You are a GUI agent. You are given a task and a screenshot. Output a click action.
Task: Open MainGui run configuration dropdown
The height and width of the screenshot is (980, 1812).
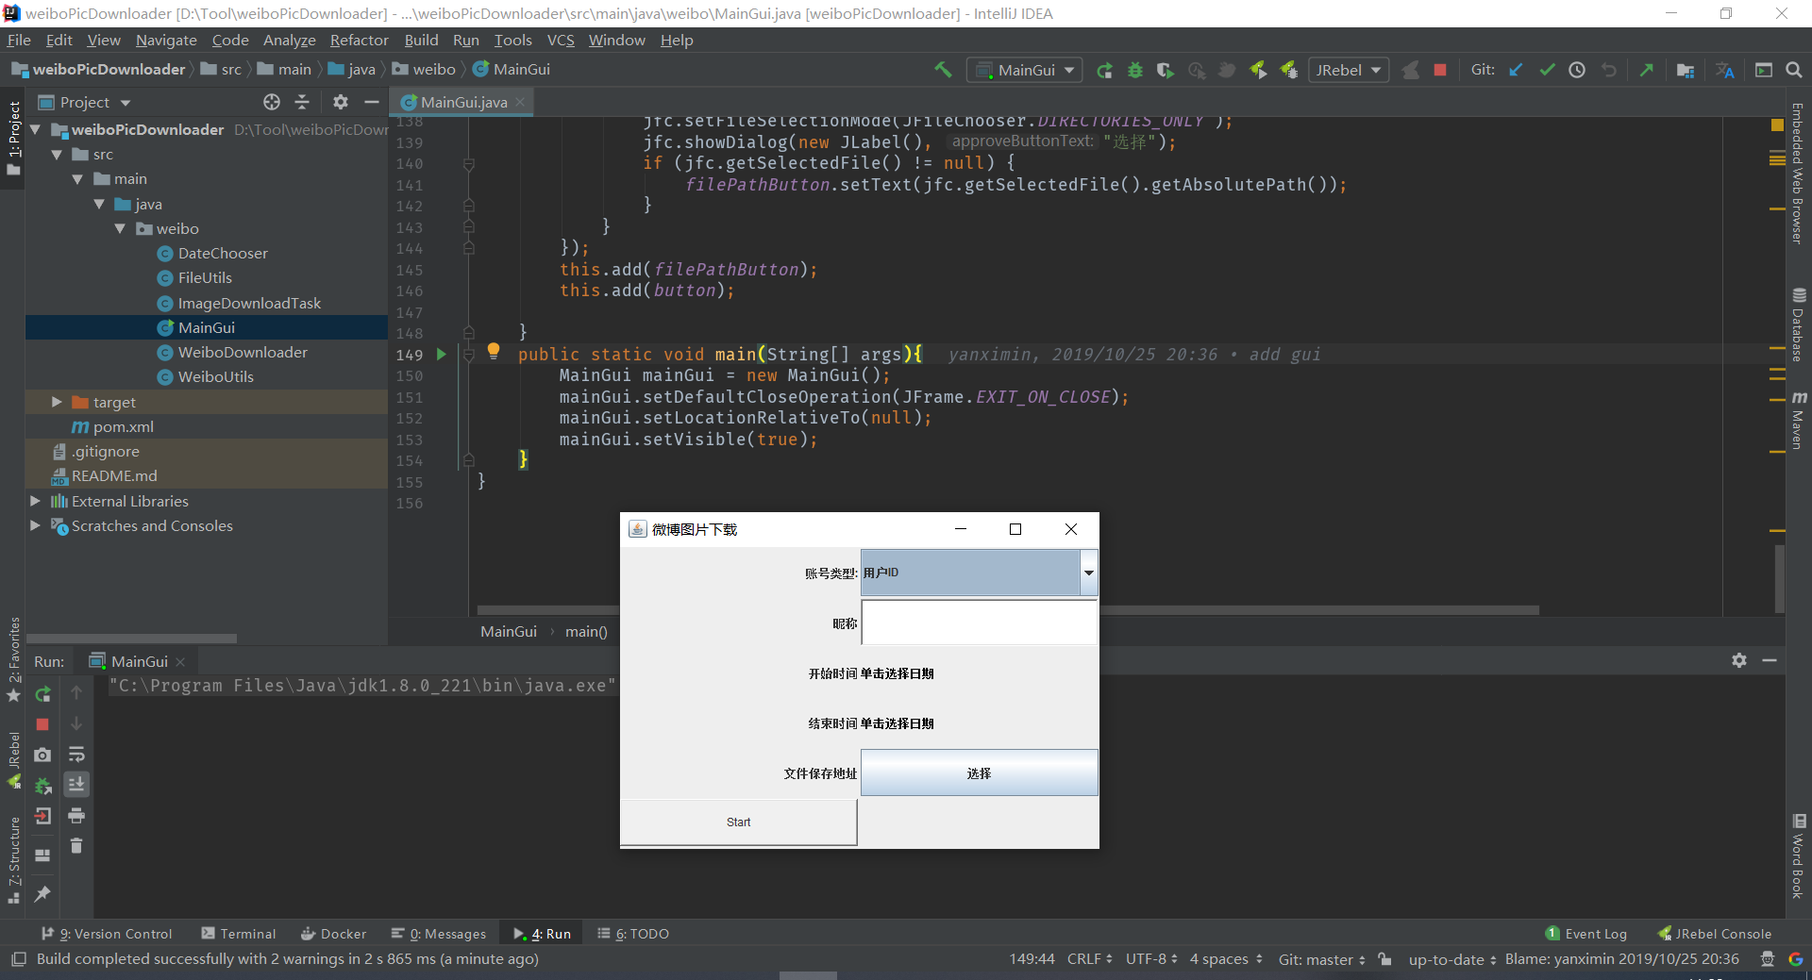coord(1026,70)
